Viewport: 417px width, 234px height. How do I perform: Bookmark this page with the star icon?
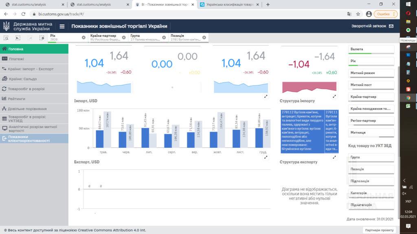pyautogui.click(x=358, y=14)
